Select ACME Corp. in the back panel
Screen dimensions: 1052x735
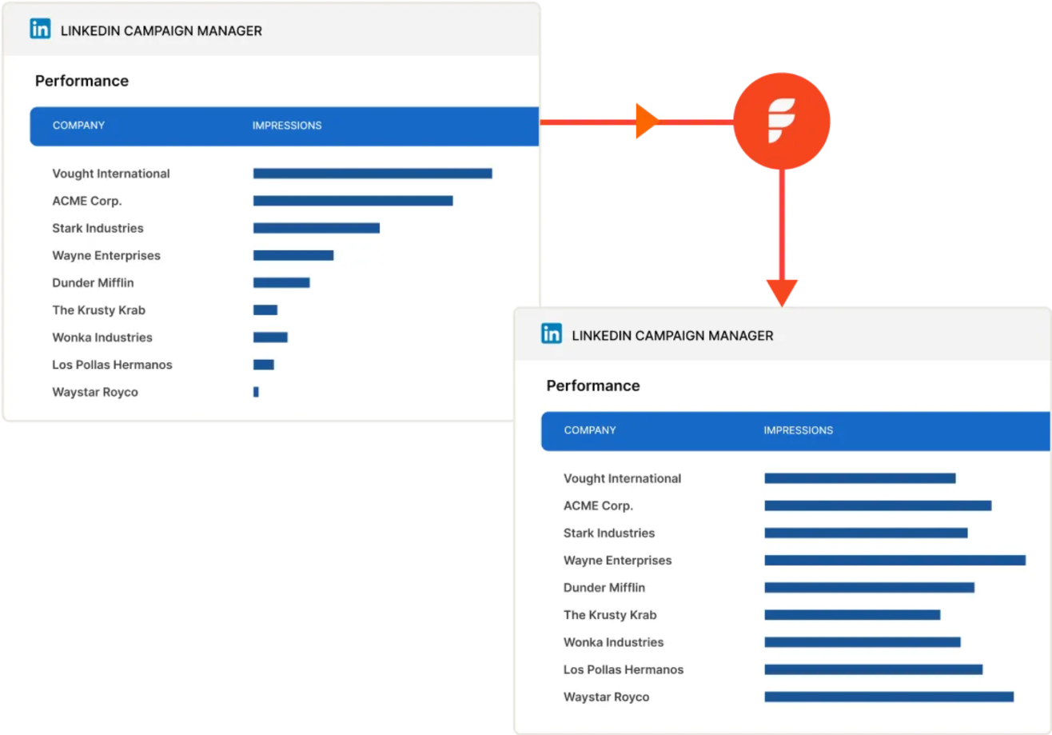tap(87, 201)
